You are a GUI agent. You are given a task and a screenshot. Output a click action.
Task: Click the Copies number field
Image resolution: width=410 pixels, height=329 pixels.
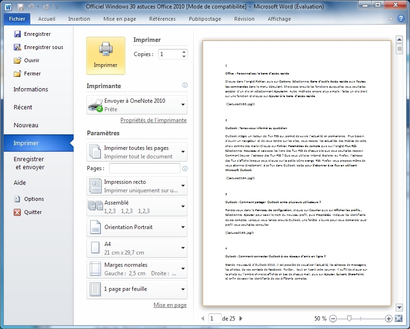[170, 54]
